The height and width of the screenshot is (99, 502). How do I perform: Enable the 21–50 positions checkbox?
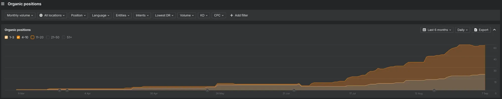tap(48, 37)
